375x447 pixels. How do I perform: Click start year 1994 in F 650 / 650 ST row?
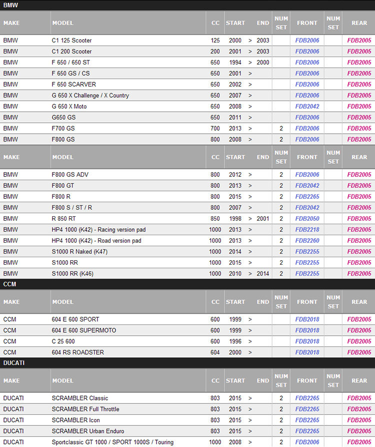(235, 62)
